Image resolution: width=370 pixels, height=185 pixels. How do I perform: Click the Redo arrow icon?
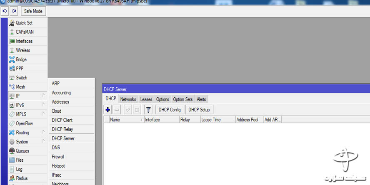coord(14,11)
